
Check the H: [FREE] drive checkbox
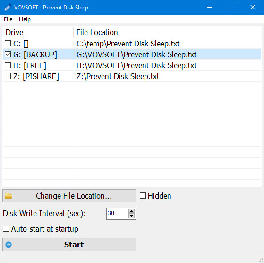point(8,65)
